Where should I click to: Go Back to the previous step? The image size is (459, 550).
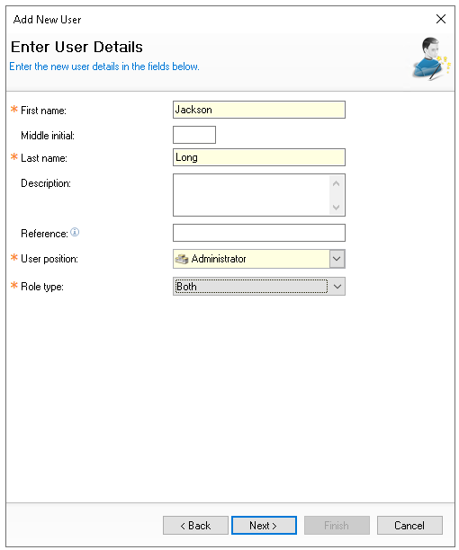pyautogui.click(x=195, y=526)
